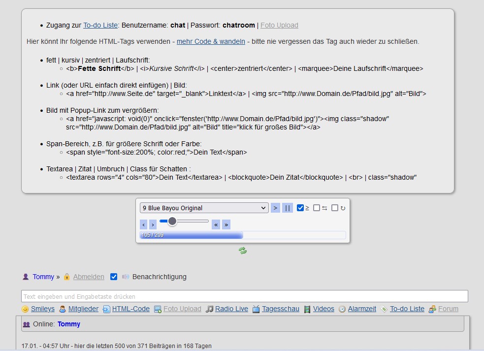Open the Tagesschau TV link
Screen dimensions: 484x351
click(x=280, y=309)
